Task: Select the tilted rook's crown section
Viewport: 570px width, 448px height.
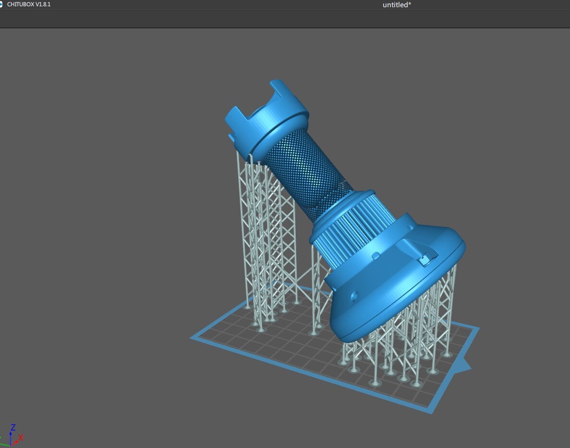Action: point(269,110)
